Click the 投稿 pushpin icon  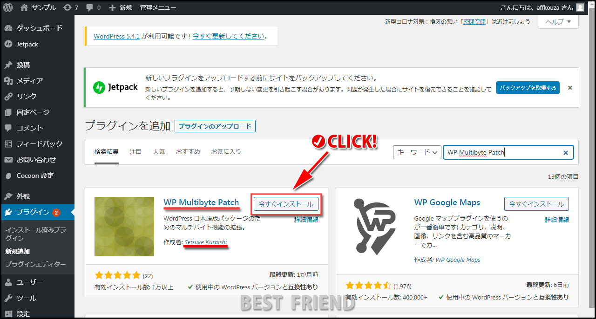pyautogui.click(x=8, y=65)
